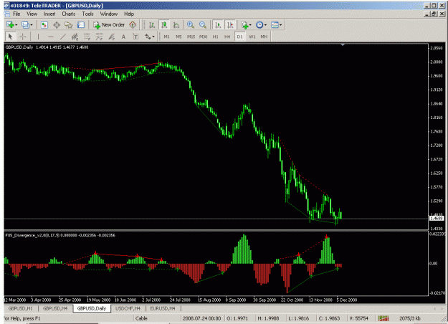Open the Insert menu
Viewport: 448px width, 324px height.
point(49,14)
